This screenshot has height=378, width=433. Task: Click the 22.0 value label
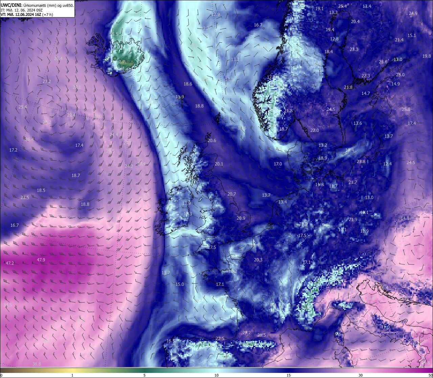315,131
